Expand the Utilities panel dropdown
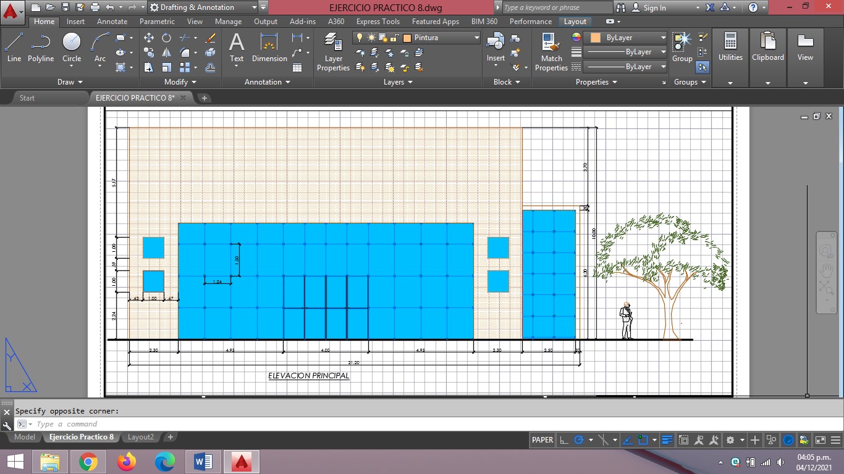The image size is (844, 474). [730, 83]
